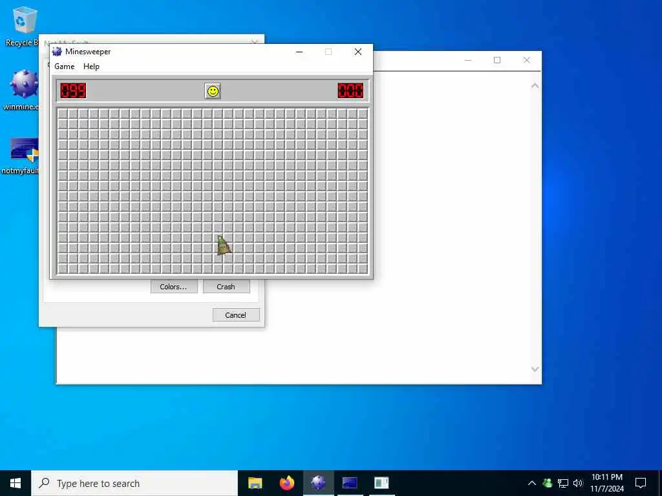Open the Help menu in Minesweeper
Viewport: 662px width, 496px height.
pos(91,67)
